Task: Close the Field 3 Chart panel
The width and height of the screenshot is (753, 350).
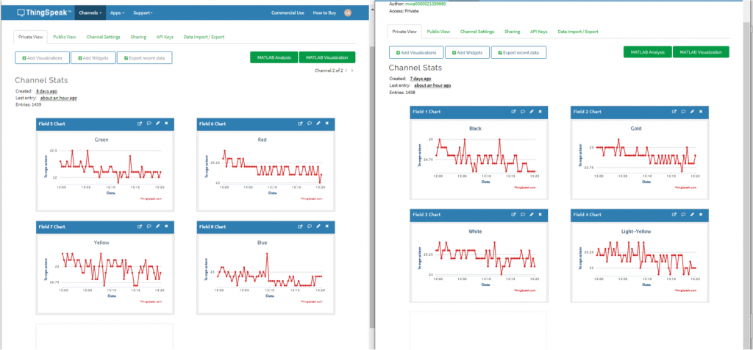Action: tap(540, 215)
